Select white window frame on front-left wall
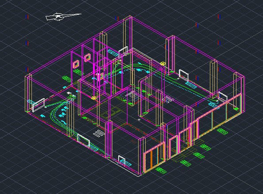The width and height of the screenshot is (263, 194). point(84,139)
